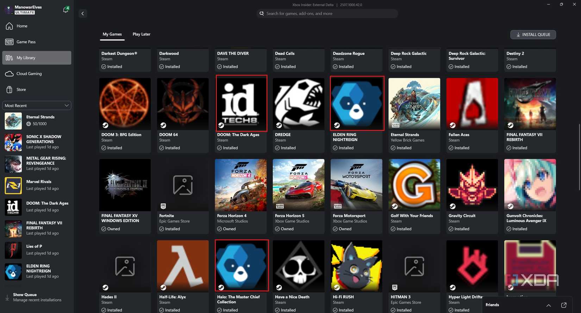Select the My Games tab

pyautogui.click(x=112, y=34)
